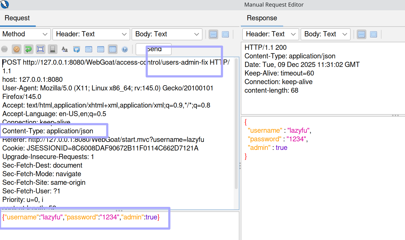Screen dimensions: 405x240
Task: Open the Method dropdown
Action: click(25, 34)
